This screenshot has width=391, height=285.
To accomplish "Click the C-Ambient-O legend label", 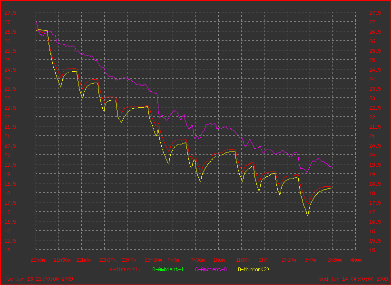I will click(x=211, y=269).
